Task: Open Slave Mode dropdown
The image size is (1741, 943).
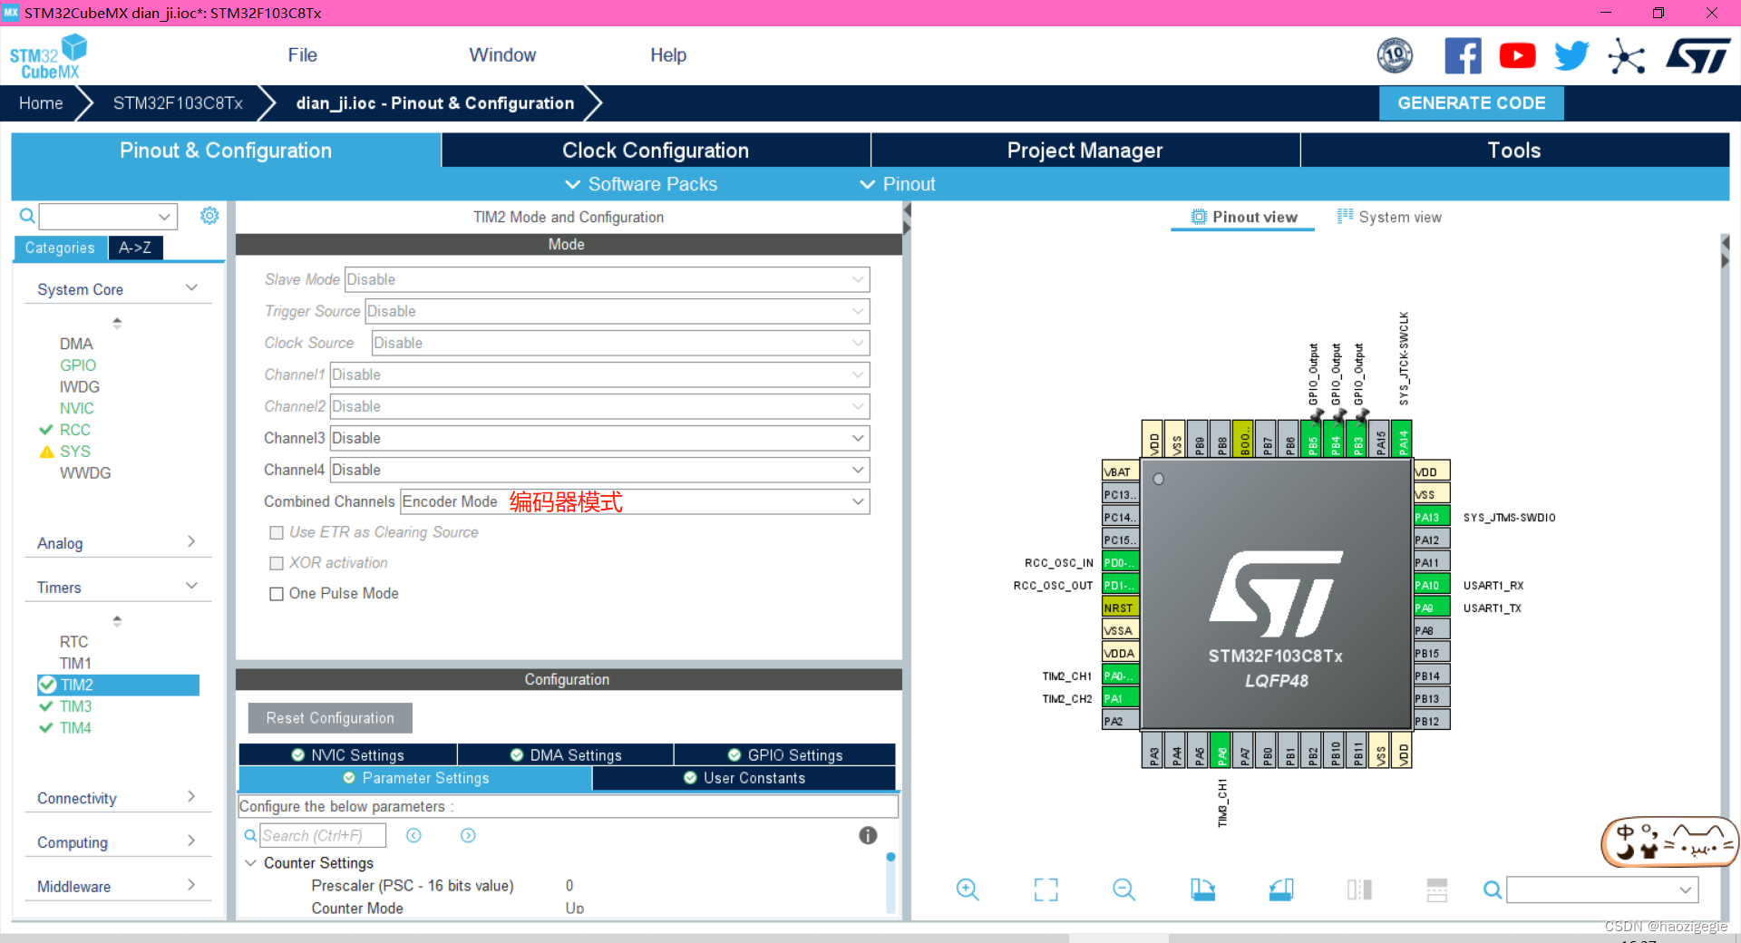Action: (607, 279)
